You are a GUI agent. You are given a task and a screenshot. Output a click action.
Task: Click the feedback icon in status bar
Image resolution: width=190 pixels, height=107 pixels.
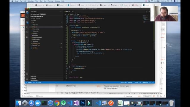click(150, 83)
